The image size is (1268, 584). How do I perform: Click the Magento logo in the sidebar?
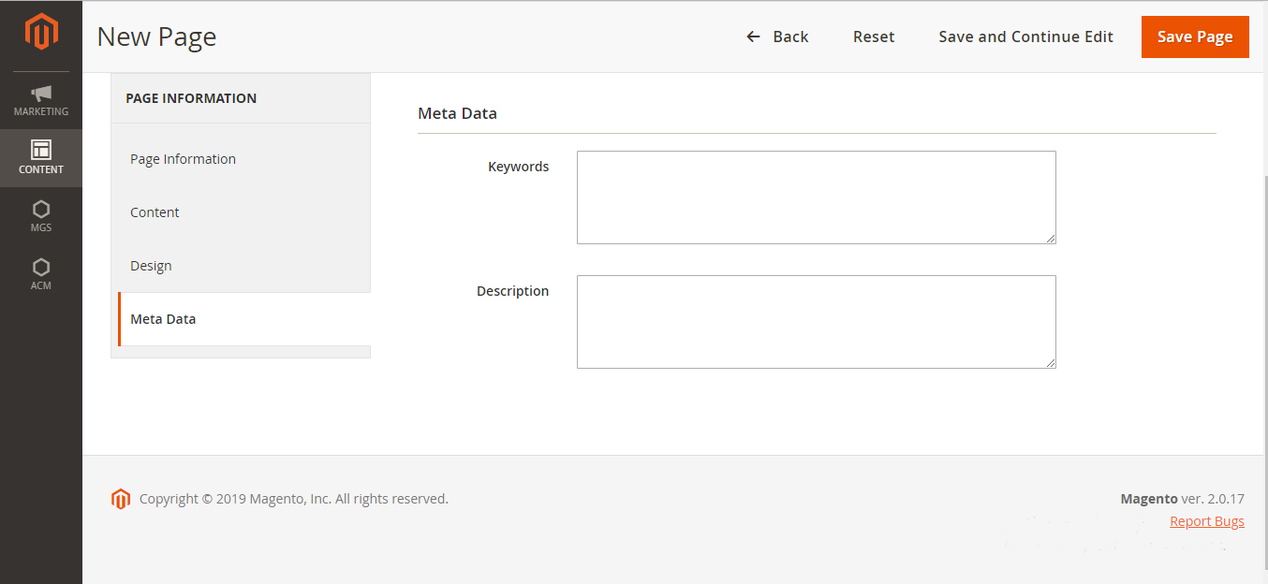41,32
